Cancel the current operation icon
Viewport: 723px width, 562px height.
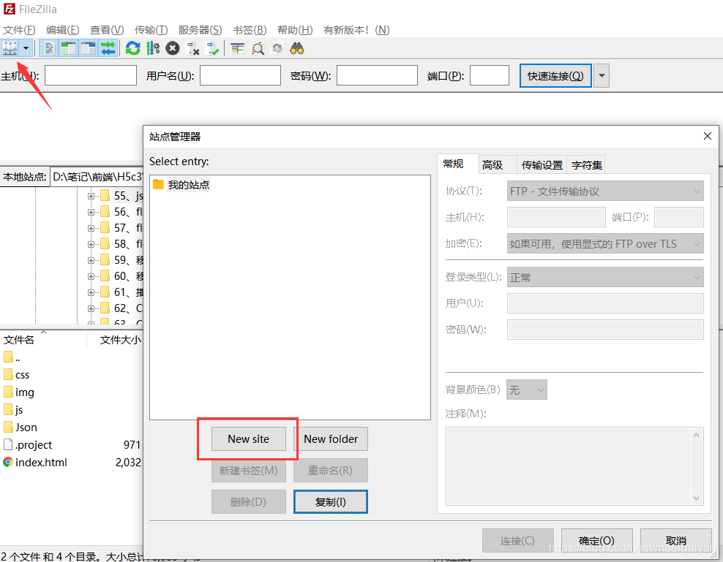173,48
